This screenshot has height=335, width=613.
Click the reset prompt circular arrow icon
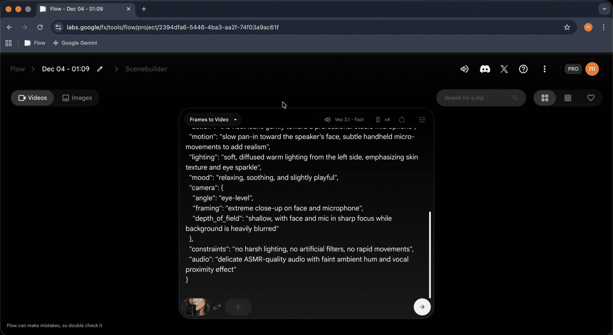click(x=402, y=120)
